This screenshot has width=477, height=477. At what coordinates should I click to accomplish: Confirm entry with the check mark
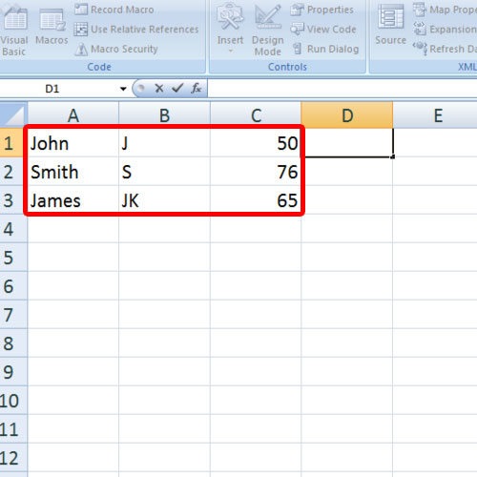[177, 88]
